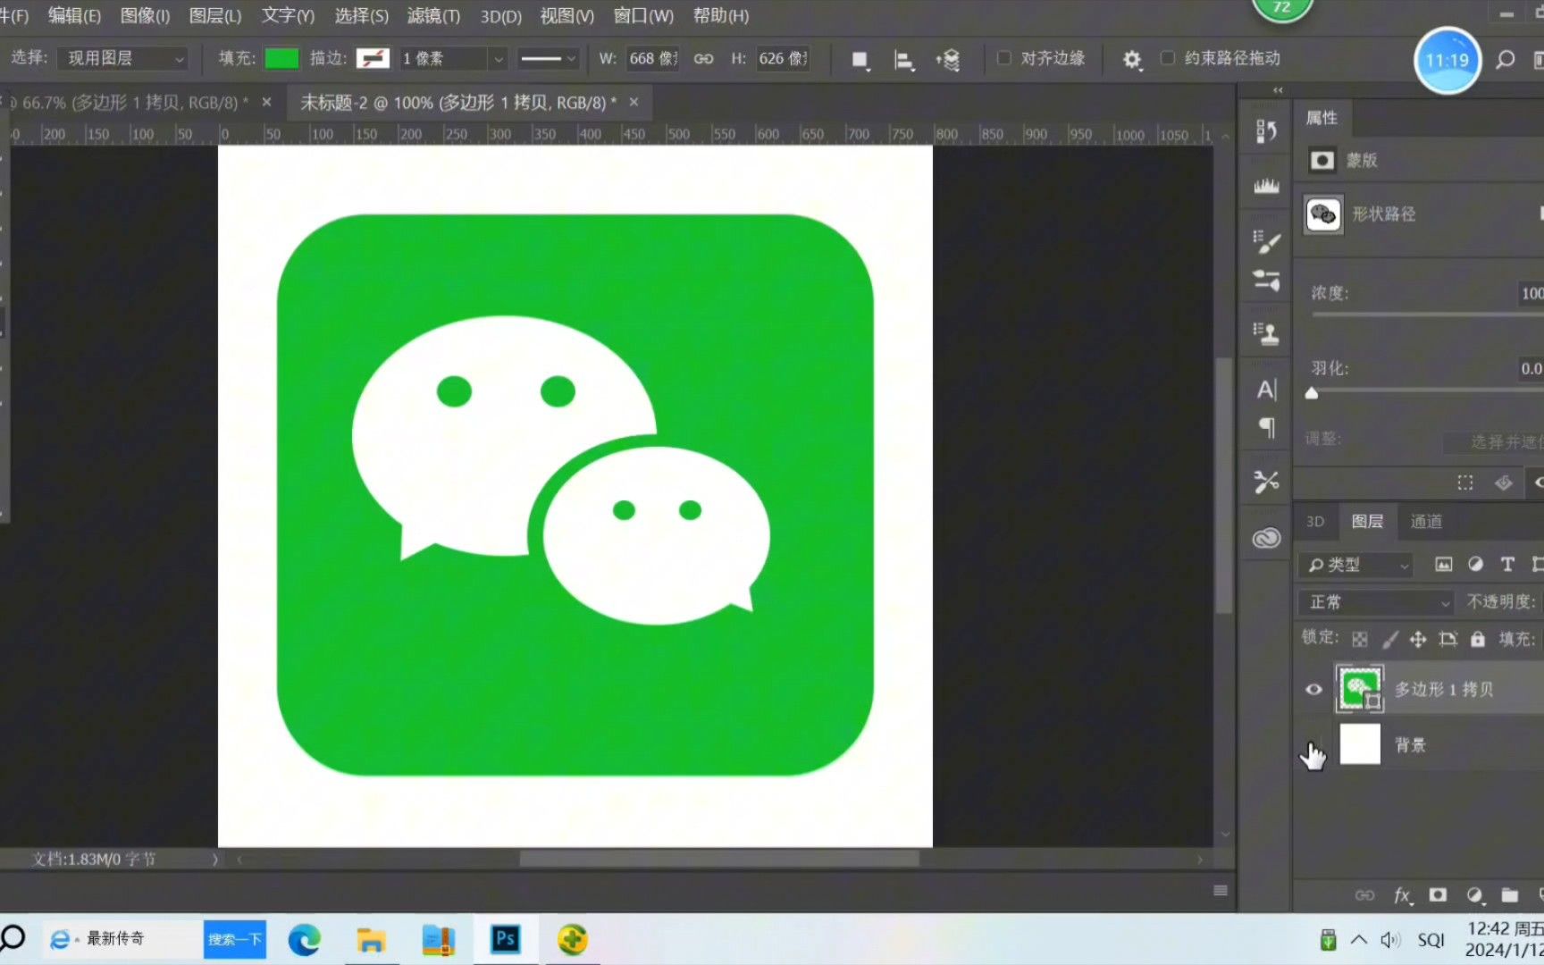The height and width of the screenshot is (965, 1544).
Task: Toggle visibility box of 背景 layer
Action: (1313, 745)
